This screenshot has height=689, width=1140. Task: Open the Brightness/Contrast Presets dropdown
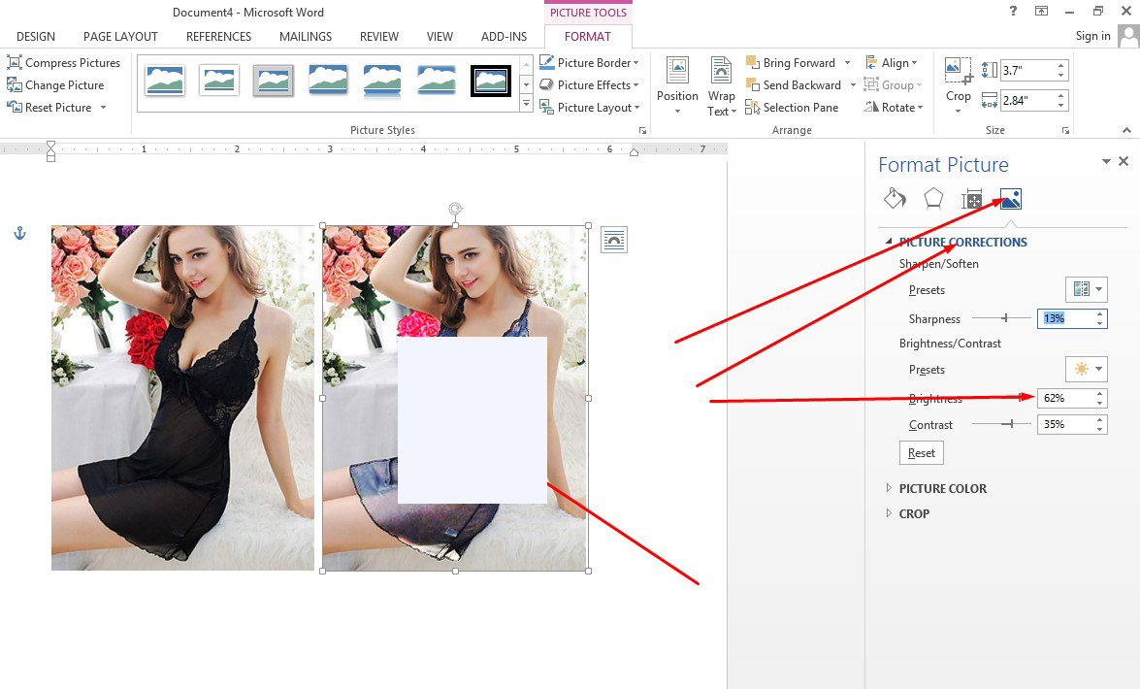(1087, 369)
